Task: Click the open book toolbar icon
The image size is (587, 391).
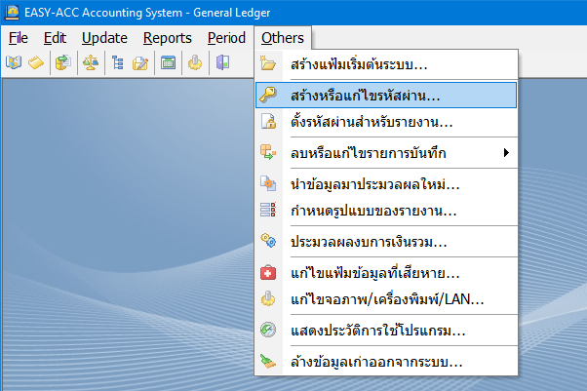Action: pos(14,63)
